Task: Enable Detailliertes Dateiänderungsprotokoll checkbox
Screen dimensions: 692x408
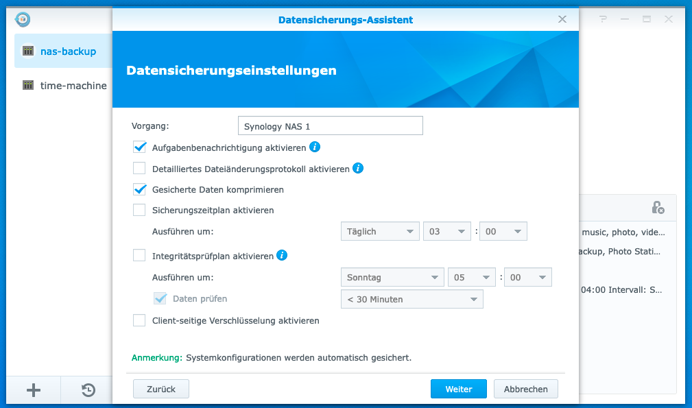Action: (140, 169)
